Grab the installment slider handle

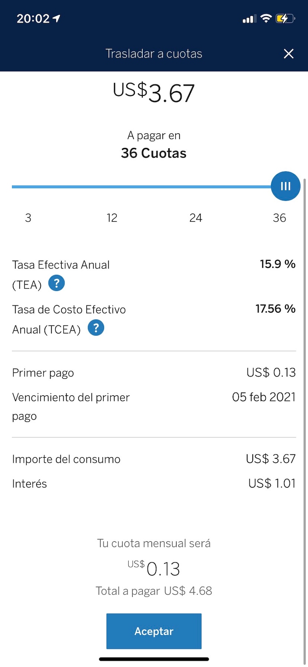pyautogui.click(x=286, y=186)
